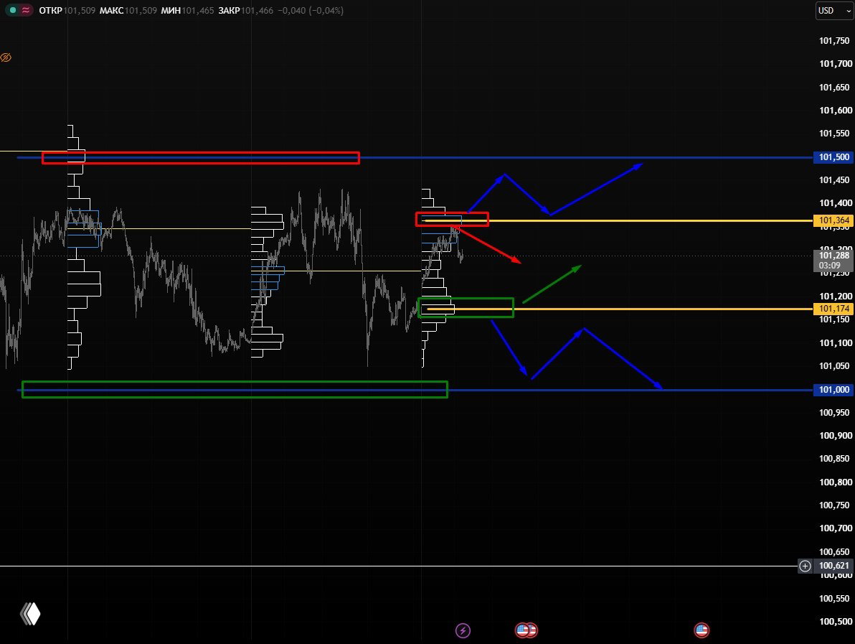This screenshot has height=644, width=855.
Task: Click the ЗАКР close value in legend
Action: point(257,10)
